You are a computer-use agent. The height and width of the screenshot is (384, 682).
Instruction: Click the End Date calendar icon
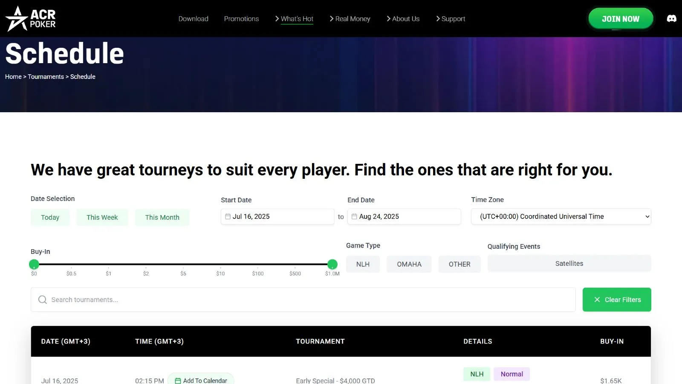point(354,217)
